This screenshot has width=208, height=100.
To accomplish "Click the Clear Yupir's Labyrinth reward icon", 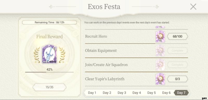I will tap(160, 79).
